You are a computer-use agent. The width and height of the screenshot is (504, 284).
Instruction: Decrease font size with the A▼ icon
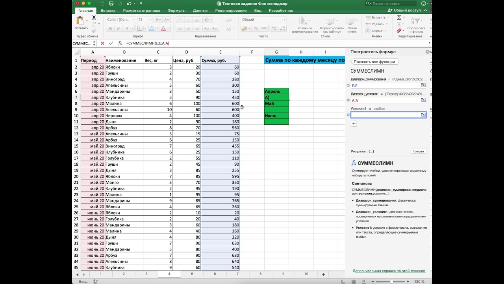166,19
